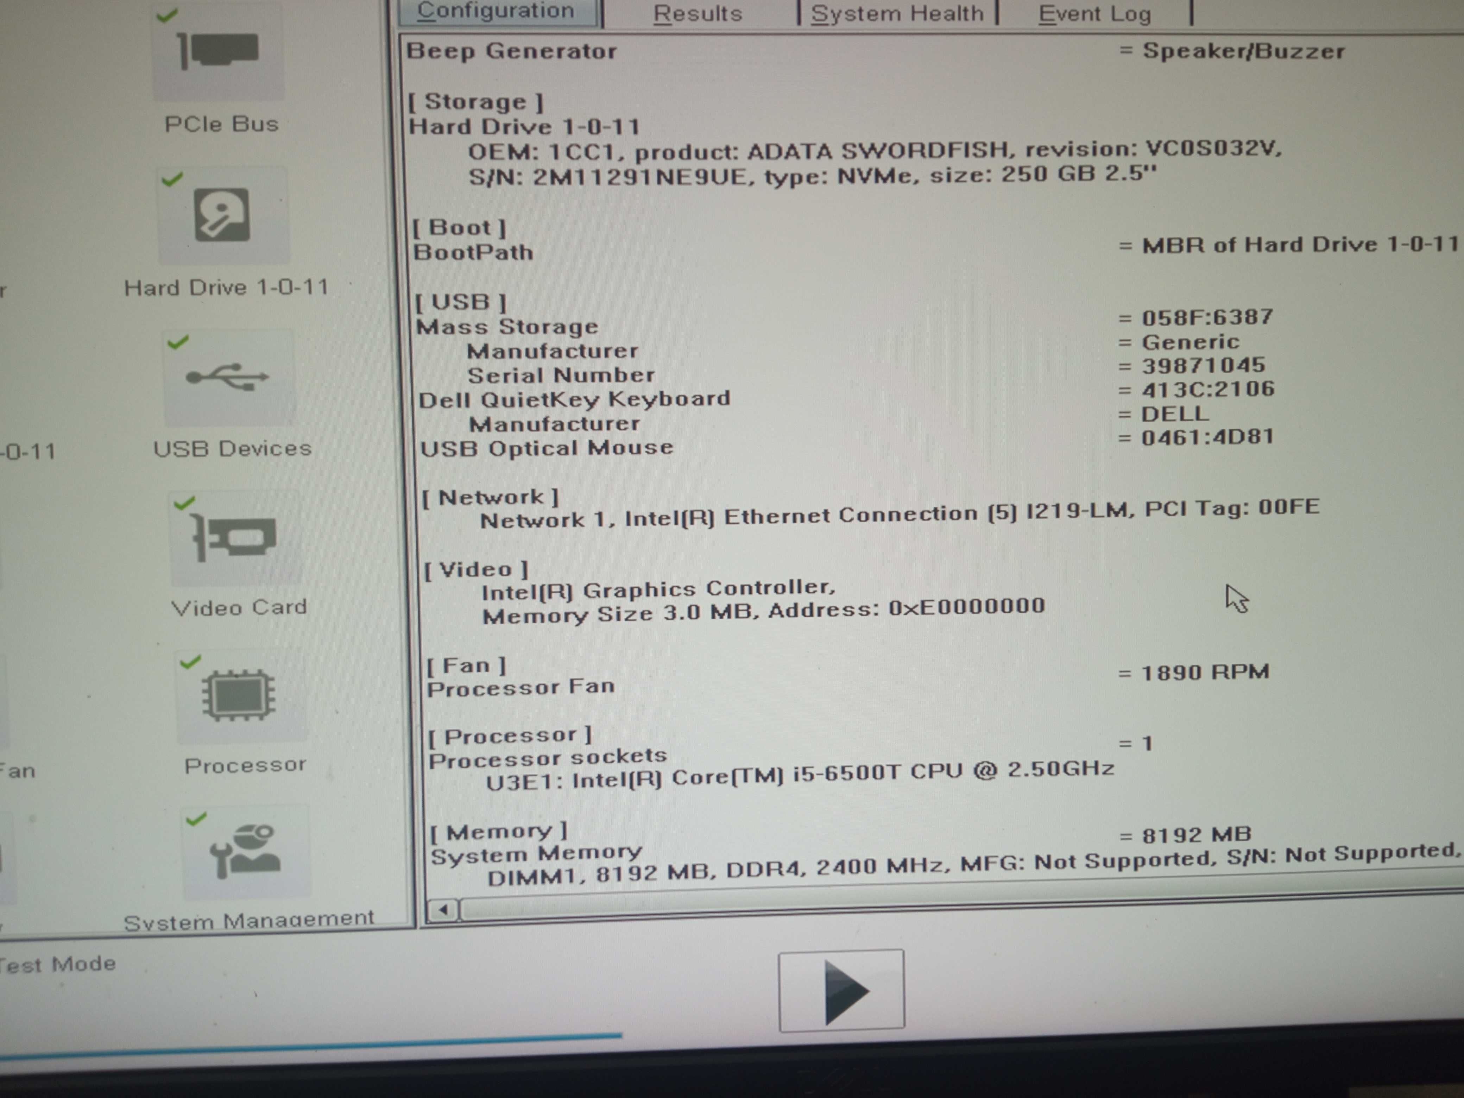Click the [ Boot ] section header

[459, 228]
